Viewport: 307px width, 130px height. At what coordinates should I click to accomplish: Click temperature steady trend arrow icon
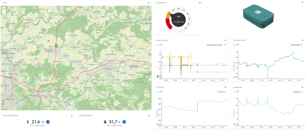48,122
